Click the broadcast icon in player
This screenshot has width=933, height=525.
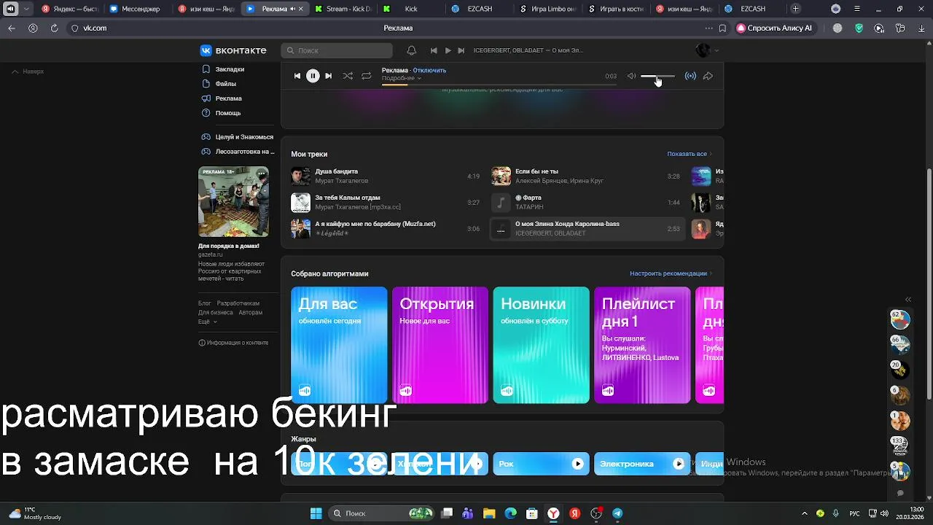tap(690, 76)
